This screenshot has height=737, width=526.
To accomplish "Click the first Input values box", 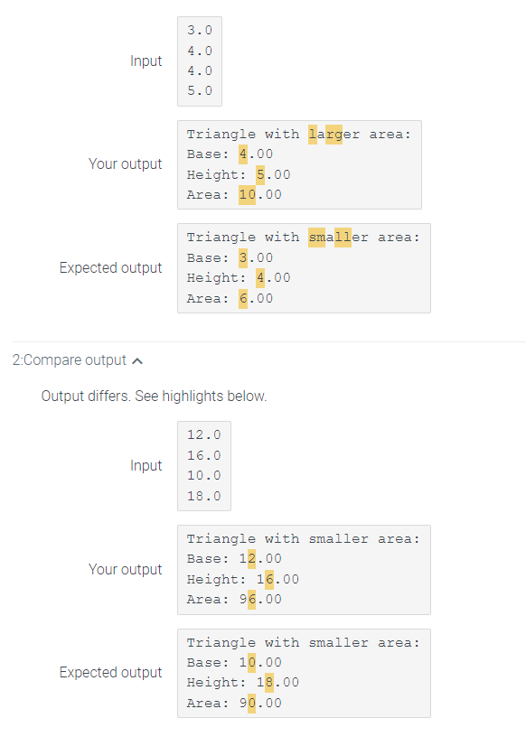I will (200, 61).
